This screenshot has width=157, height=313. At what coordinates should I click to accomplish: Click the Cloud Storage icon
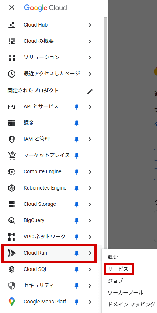point(12,204)
